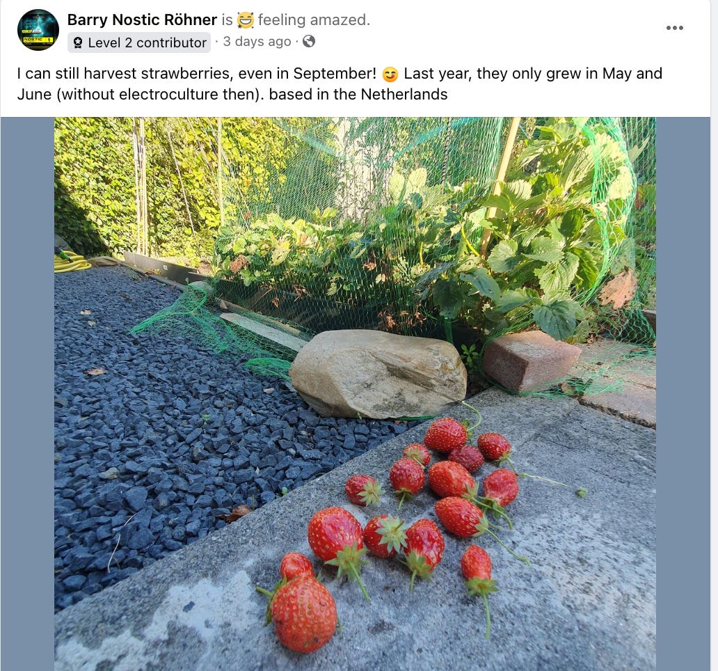
Task: Click the left gray margin beside photo
Action: [27, 394]
